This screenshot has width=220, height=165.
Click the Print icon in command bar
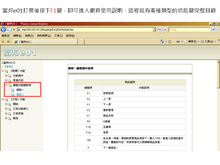point(178,42)
